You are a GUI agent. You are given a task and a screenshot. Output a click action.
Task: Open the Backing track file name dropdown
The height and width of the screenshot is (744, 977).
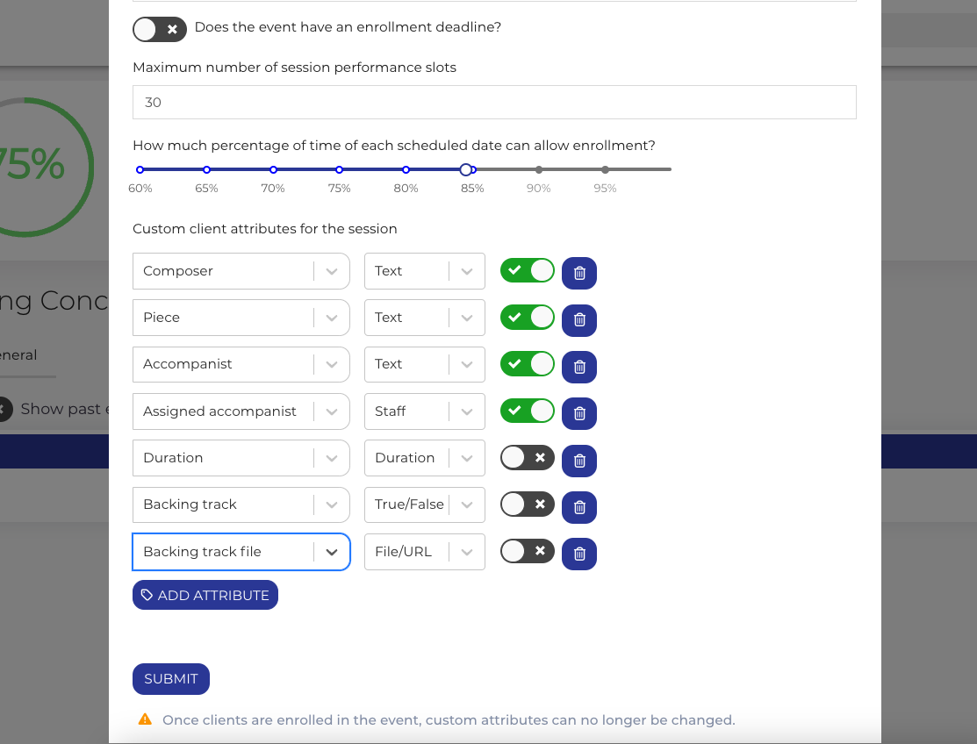click(331, 552)
